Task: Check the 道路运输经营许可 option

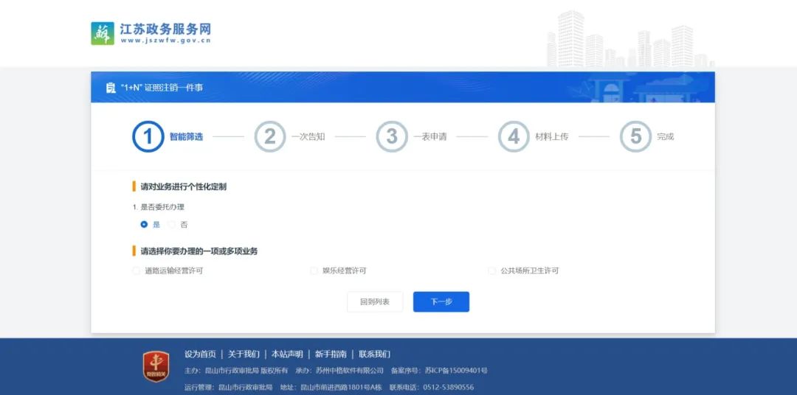Action: click(x=137, y=270)
